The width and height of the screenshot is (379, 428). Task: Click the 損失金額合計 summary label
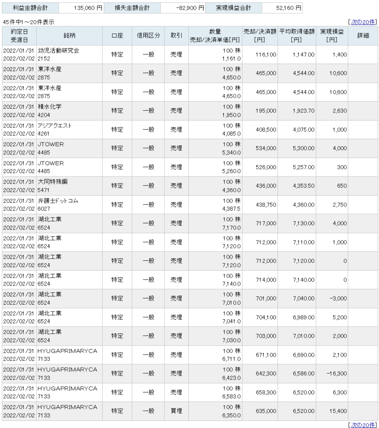tap(132, 8)
